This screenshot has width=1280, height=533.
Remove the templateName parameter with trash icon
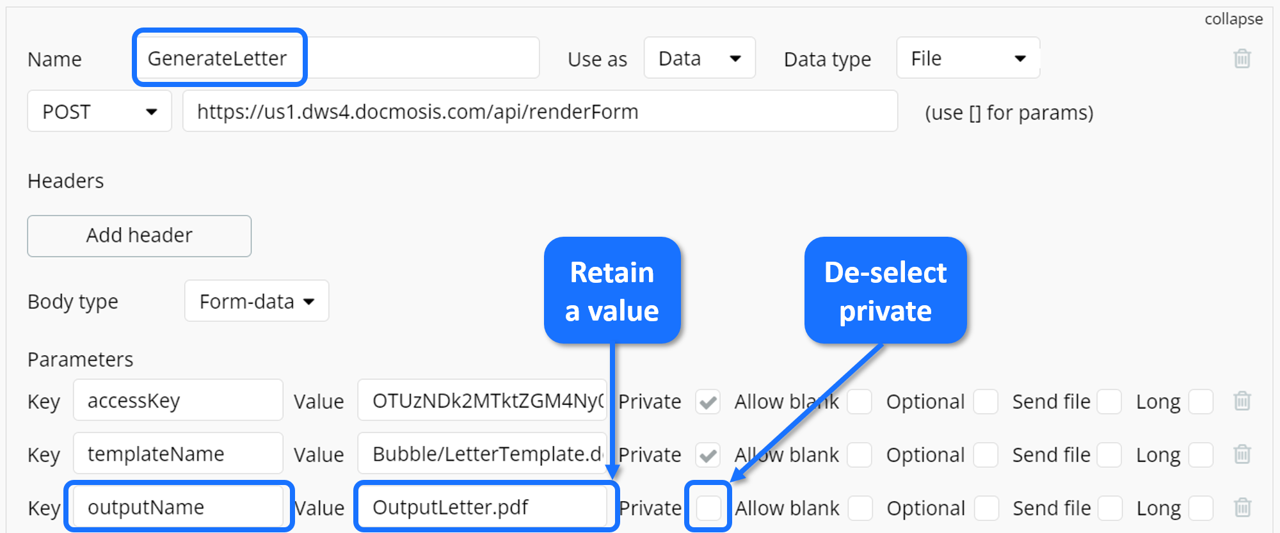1242,454
